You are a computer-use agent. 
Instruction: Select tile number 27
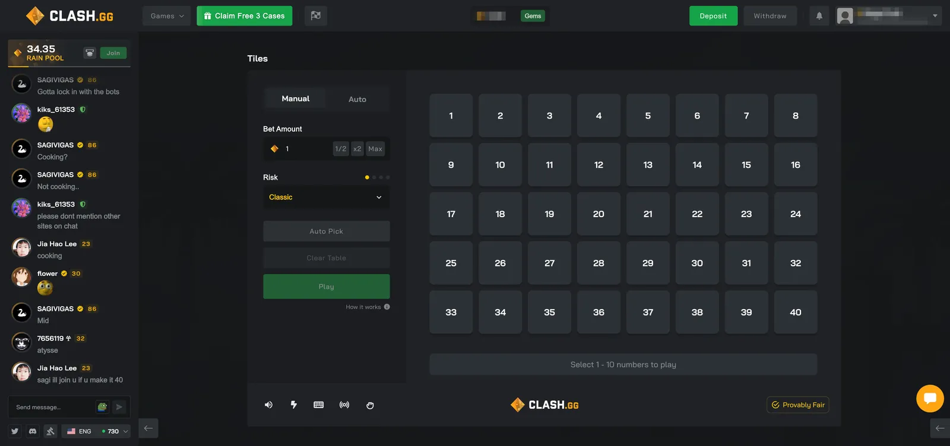tap(550, 263)
